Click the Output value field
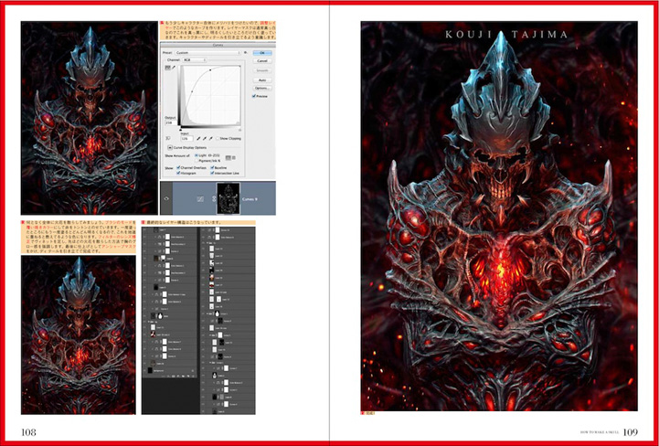This screenshot has height=446, width=659. point(170,122)
